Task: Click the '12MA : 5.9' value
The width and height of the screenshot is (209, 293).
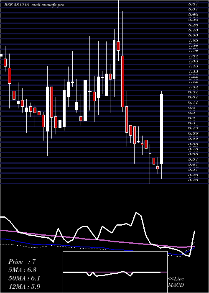Action: [x=24, y=286]
